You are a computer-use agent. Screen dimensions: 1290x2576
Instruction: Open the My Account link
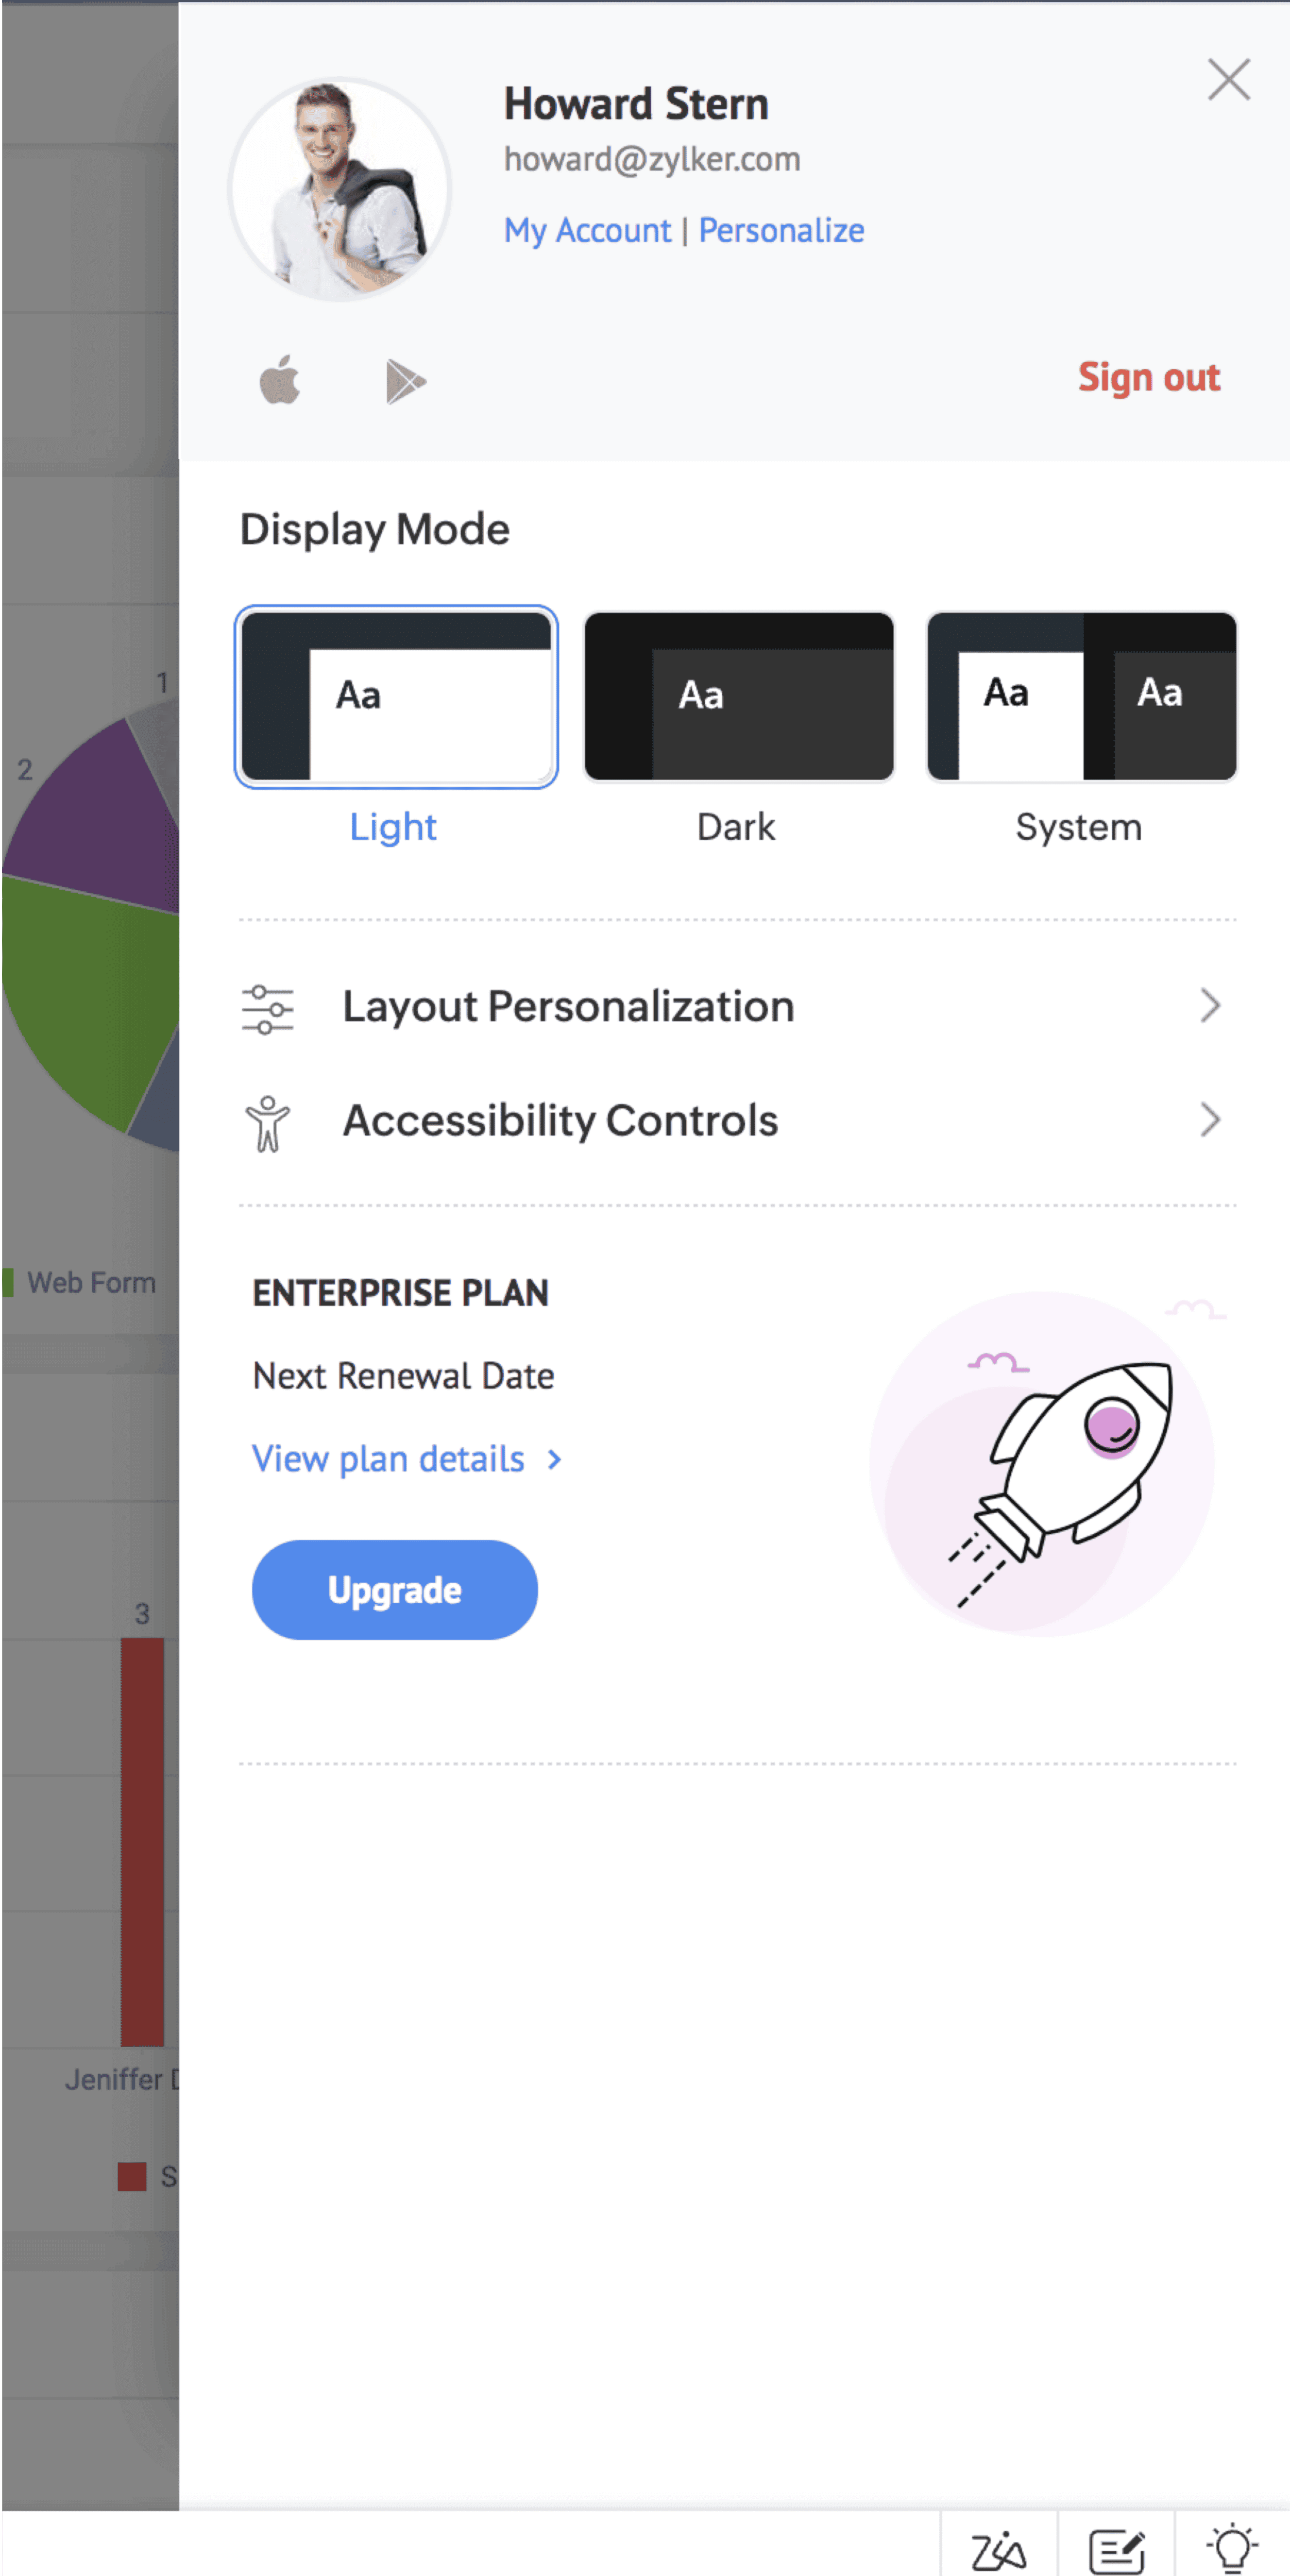[x=587, y=230]
